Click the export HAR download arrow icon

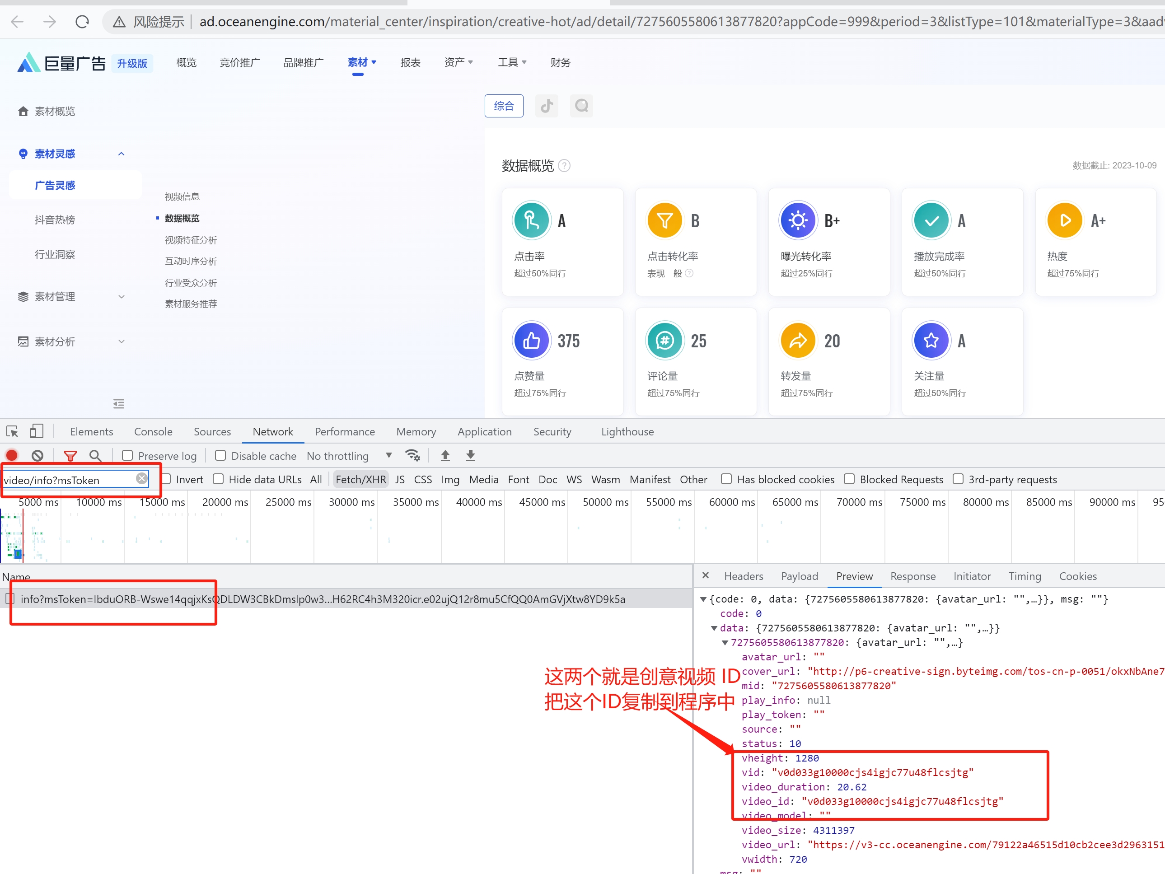(470, 455)
